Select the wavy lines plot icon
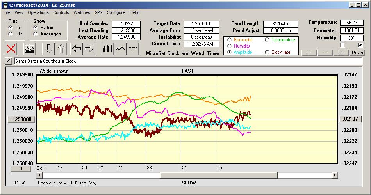The height and width of the screenshot is (195, 371). coord(133,49)
